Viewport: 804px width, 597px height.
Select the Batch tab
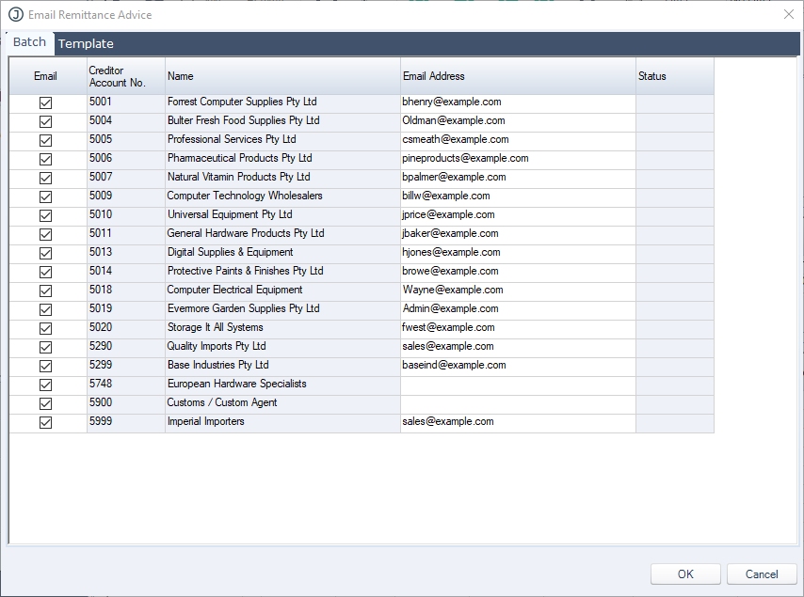29,42
